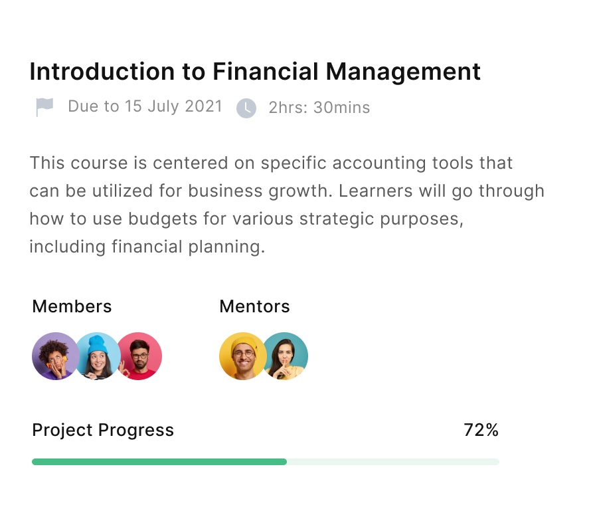
Task: Click the red-background member with glasses
Action: (x=141, y=356)
